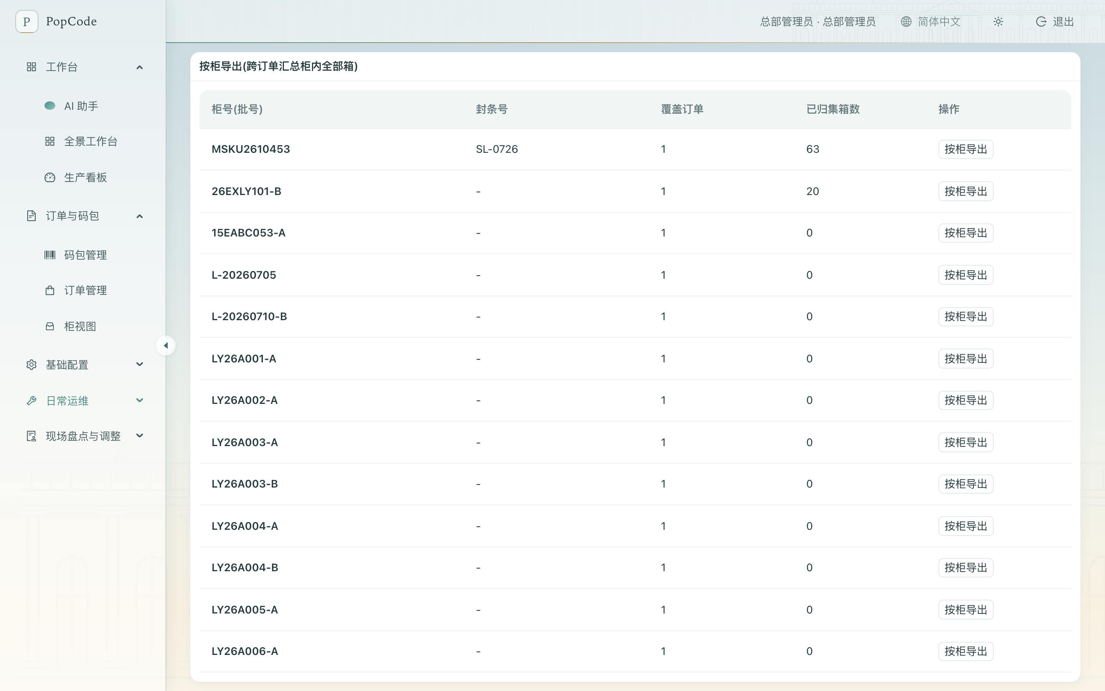Export cabinet MSKU2610453 via 按柜导出

click(966, 149)
